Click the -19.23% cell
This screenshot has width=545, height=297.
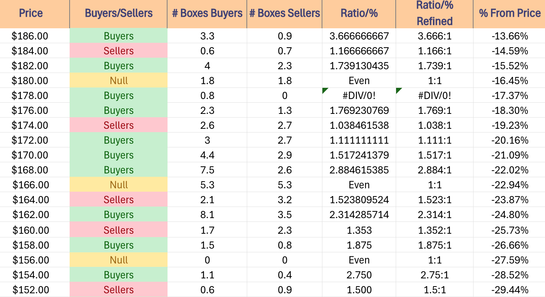509,125
